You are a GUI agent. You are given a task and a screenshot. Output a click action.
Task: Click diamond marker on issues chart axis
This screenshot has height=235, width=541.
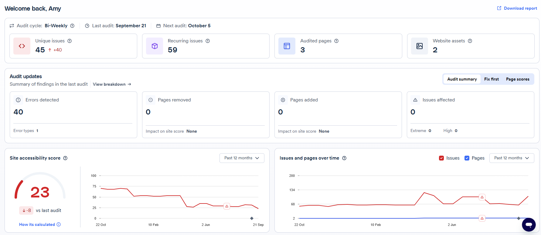(519, 218)
